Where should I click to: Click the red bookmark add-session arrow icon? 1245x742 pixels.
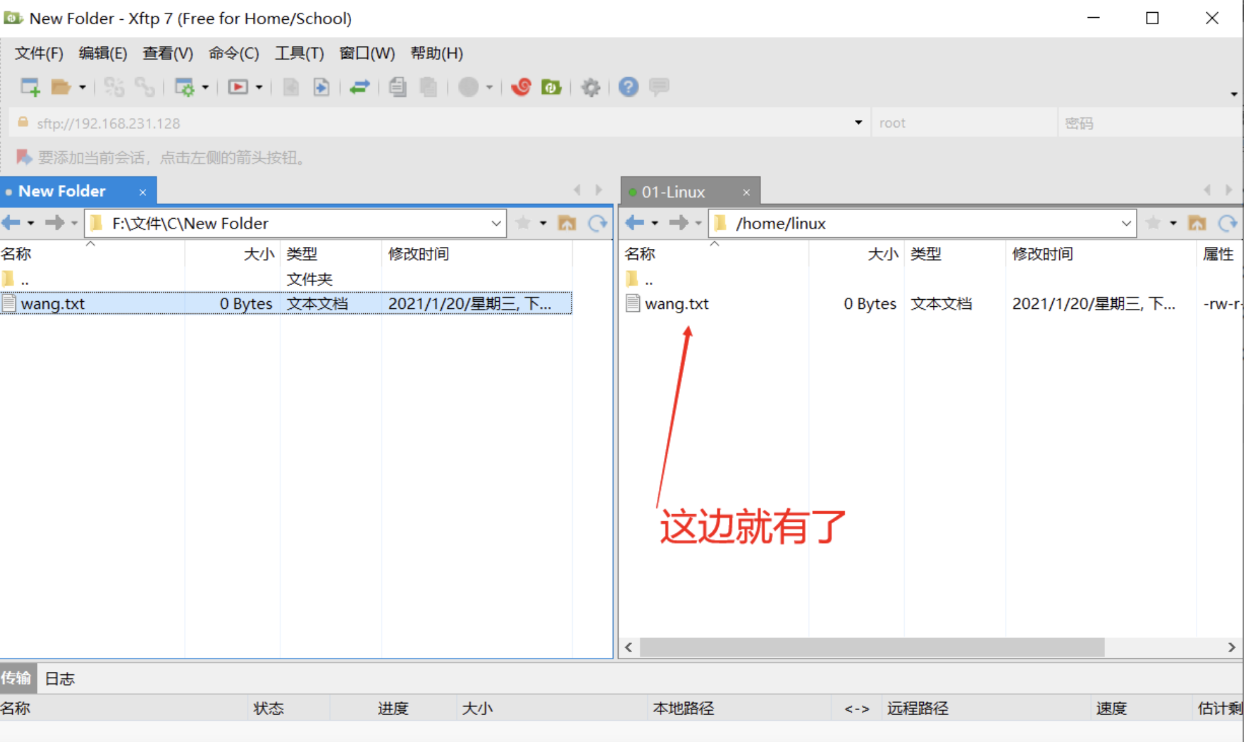coord(23,157)
